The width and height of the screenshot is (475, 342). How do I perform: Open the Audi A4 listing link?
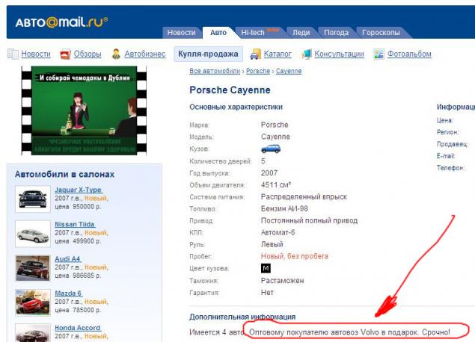[x=68, y=259]
